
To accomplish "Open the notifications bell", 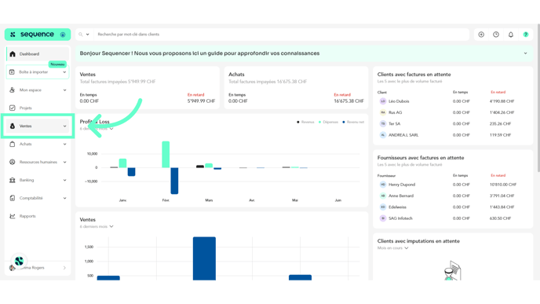I will (x=511, y=35).
